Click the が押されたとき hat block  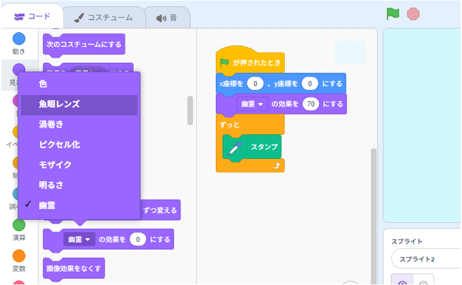pos(251,62)
